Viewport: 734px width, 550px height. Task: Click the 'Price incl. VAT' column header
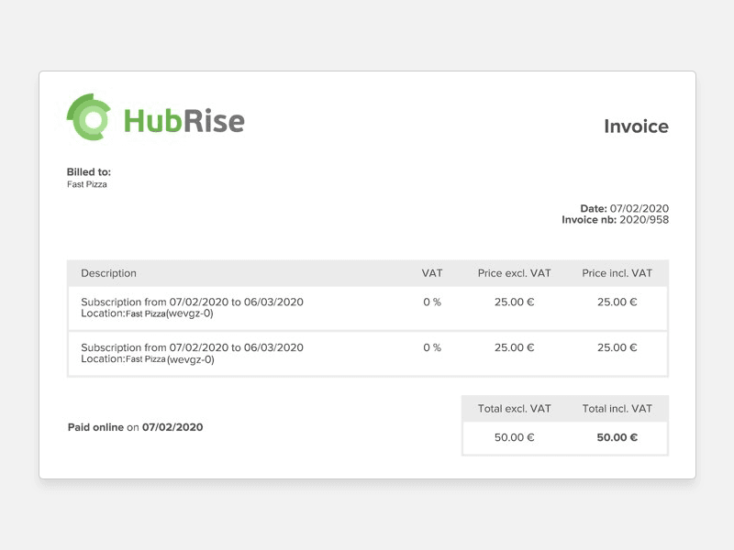[x=617, y=273]
